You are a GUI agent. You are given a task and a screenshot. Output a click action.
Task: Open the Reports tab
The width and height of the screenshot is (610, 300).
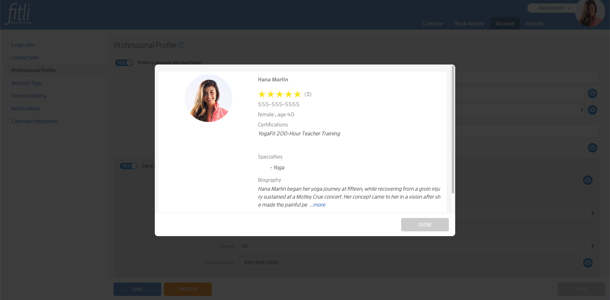click(x=535, y=24)
